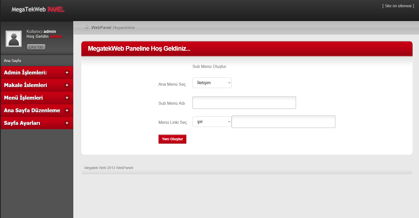Click plus icon beside Sayfa Ayarları

coord(67,123)
